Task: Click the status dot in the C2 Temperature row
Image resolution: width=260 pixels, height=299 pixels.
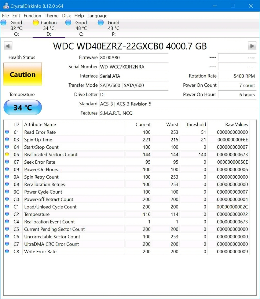Action: click(7, 214)
